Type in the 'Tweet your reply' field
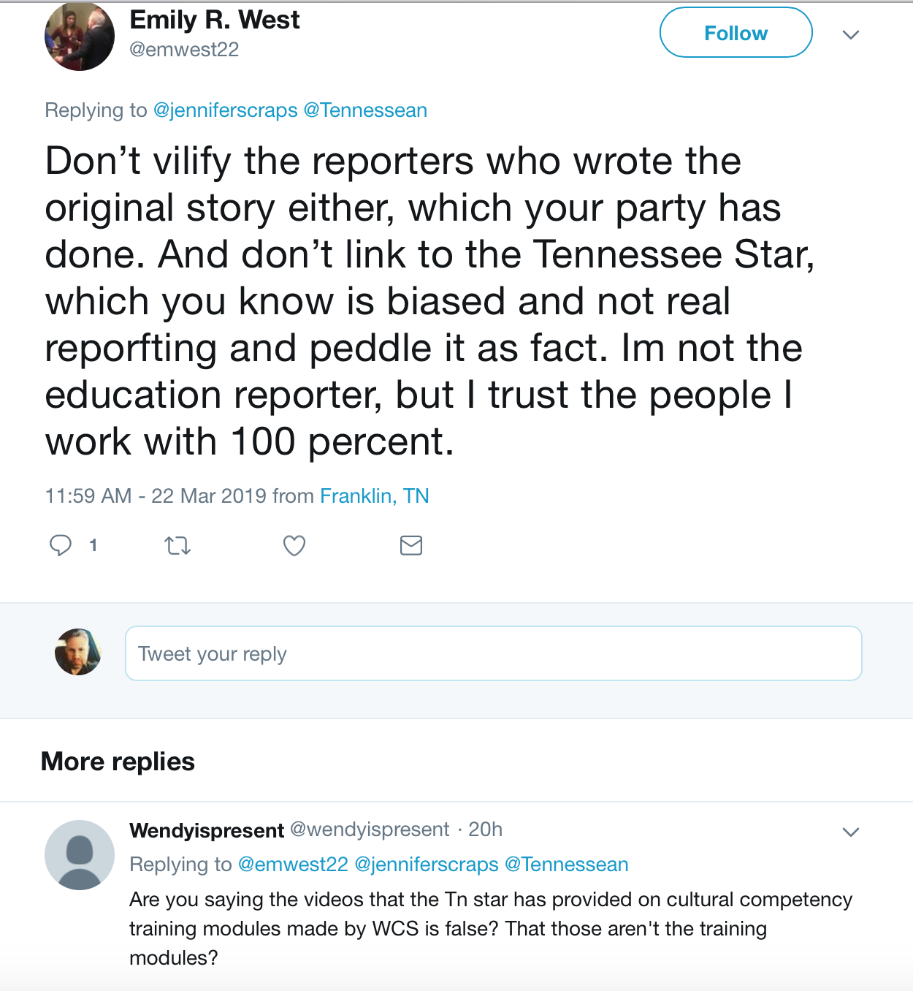Viewport: 913px width, 991px height. (x=493, y=653)
